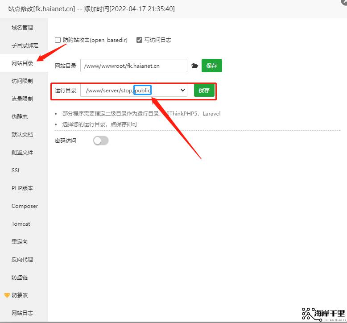Click the folder browse icon beside website directory
347x323 pixels.
click(x=194, y=66)
